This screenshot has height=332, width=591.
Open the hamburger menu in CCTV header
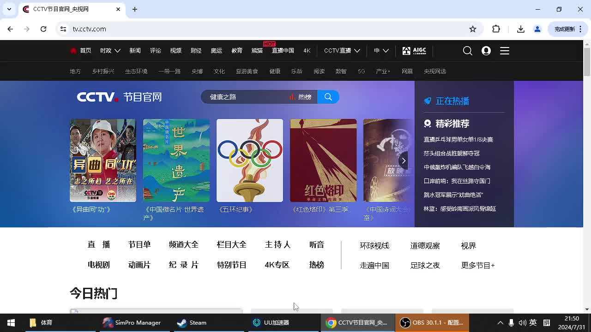(505, 51)
